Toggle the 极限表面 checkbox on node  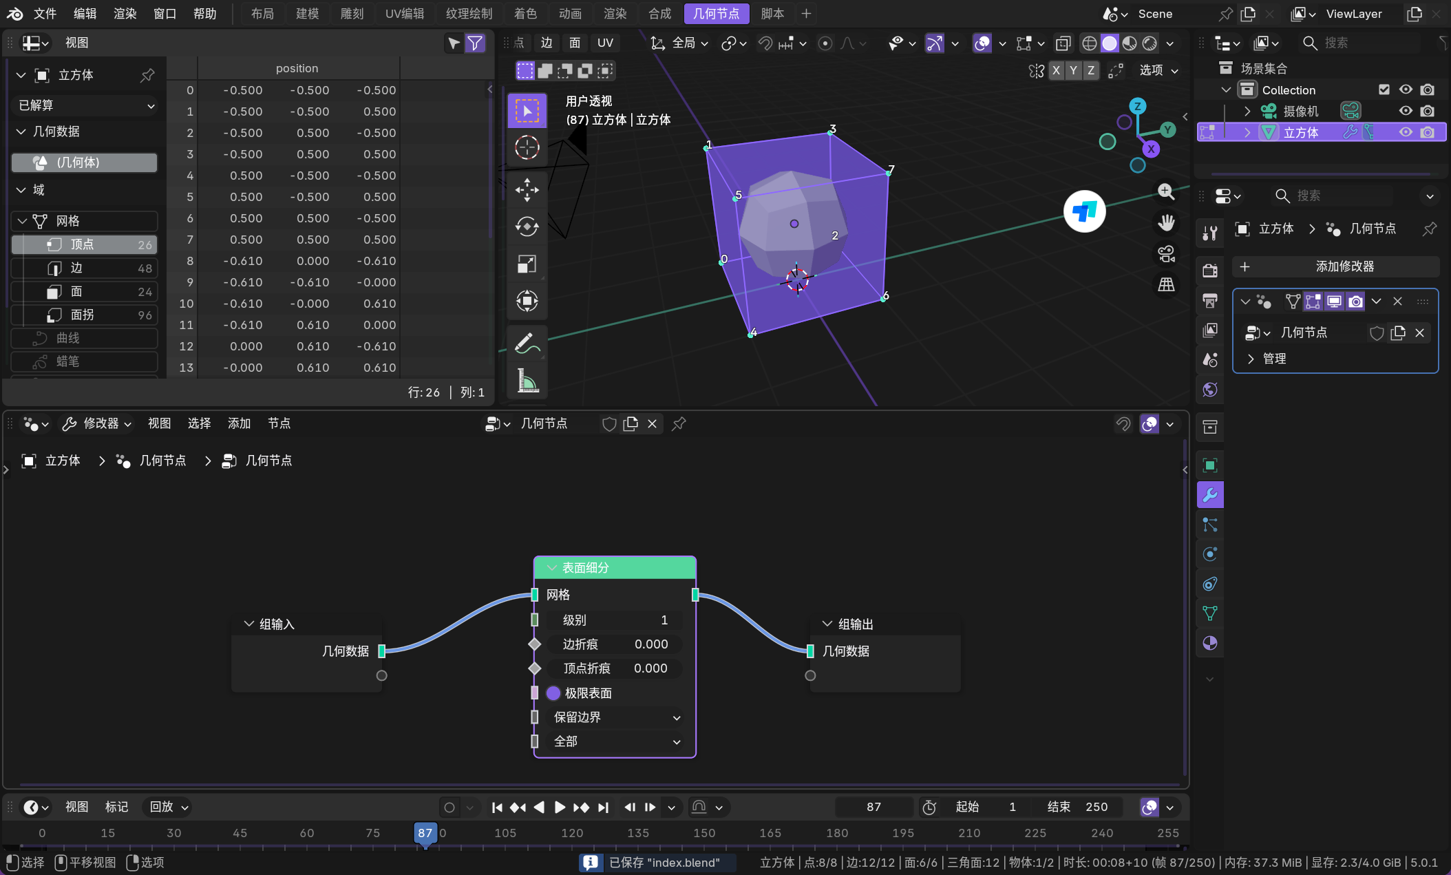tap(553, 693)
